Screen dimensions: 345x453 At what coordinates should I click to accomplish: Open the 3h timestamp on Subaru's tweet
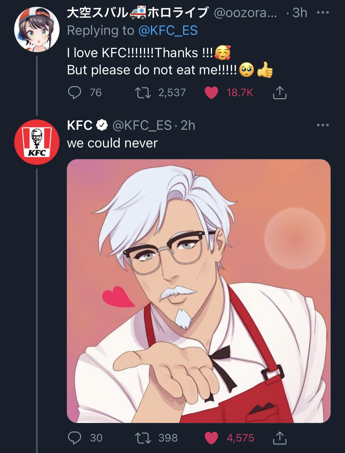[x=300, y=13]
